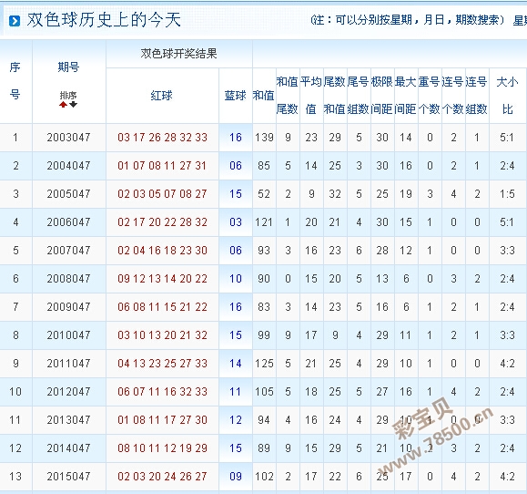This screenshot has width=527, height=494.
Task: Click the 极限间距 column header
Action: tap(382, 95)
